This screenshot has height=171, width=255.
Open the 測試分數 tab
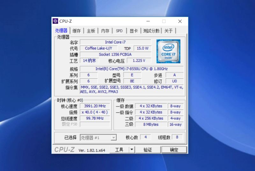click(151, 31)
